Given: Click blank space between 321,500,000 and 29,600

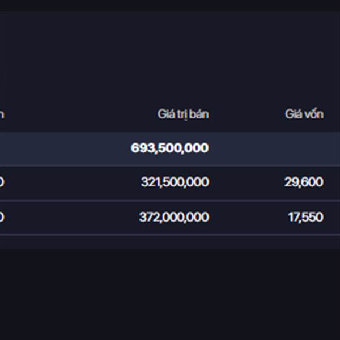Looking at the screenshot, I should tap(246, 182).
